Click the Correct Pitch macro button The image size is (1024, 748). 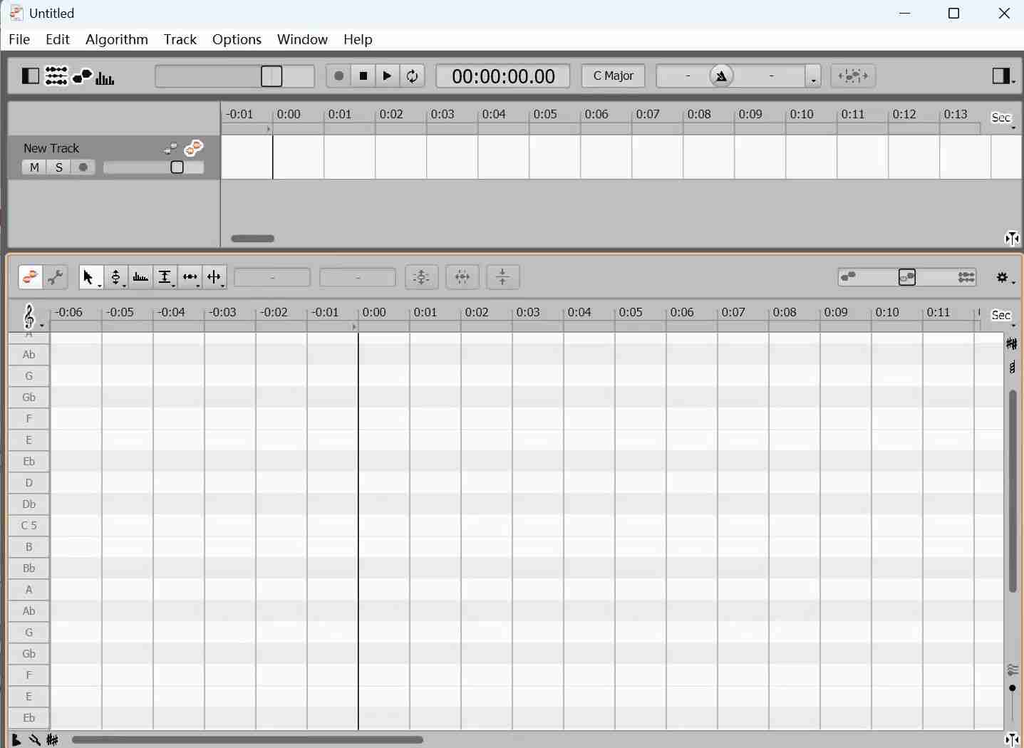pyautogui.click(x=421, y=277)
